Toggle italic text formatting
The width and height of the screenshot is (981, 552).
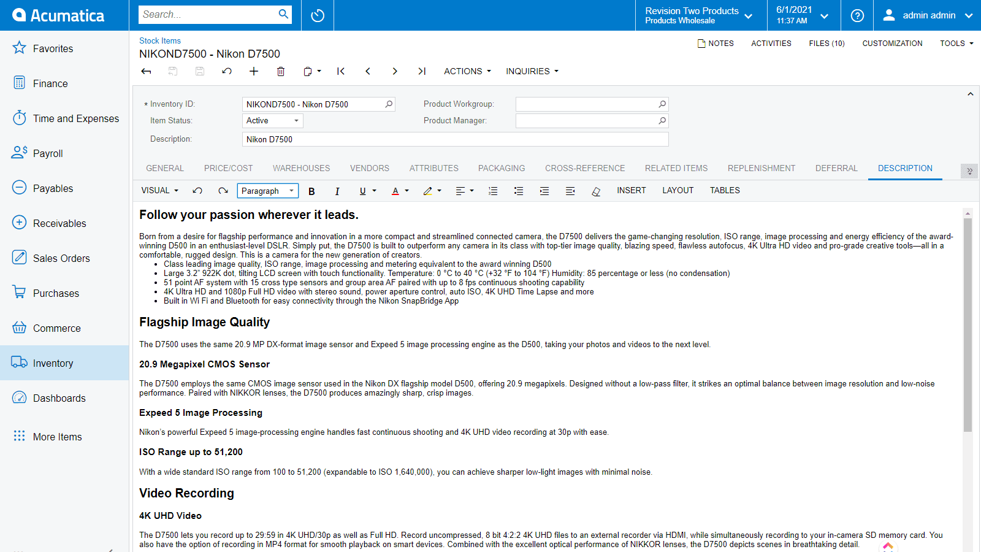[337, 191]
